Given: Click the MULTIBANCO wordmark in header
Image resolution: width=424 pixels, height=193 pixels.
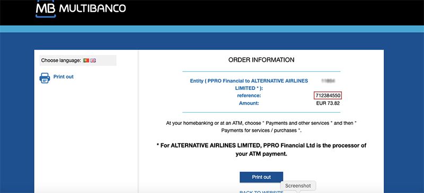Looking at the screenshot, I should click(x=92, y=8).
